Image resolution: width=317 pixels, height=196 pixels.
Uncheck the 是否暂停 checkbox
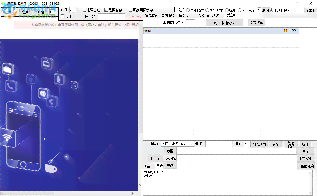coord(106,10)
